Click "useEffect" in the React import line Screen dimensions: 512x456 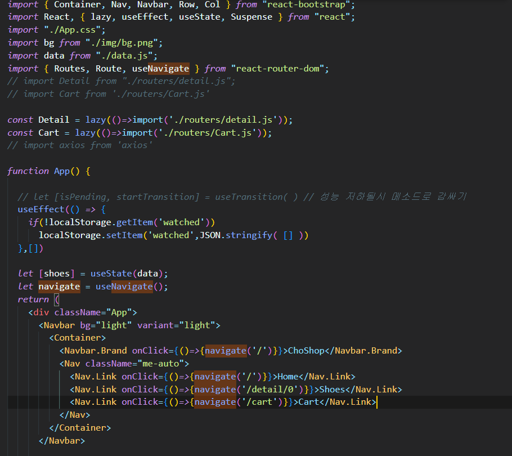pyautogui.click(x=145, y=17)
